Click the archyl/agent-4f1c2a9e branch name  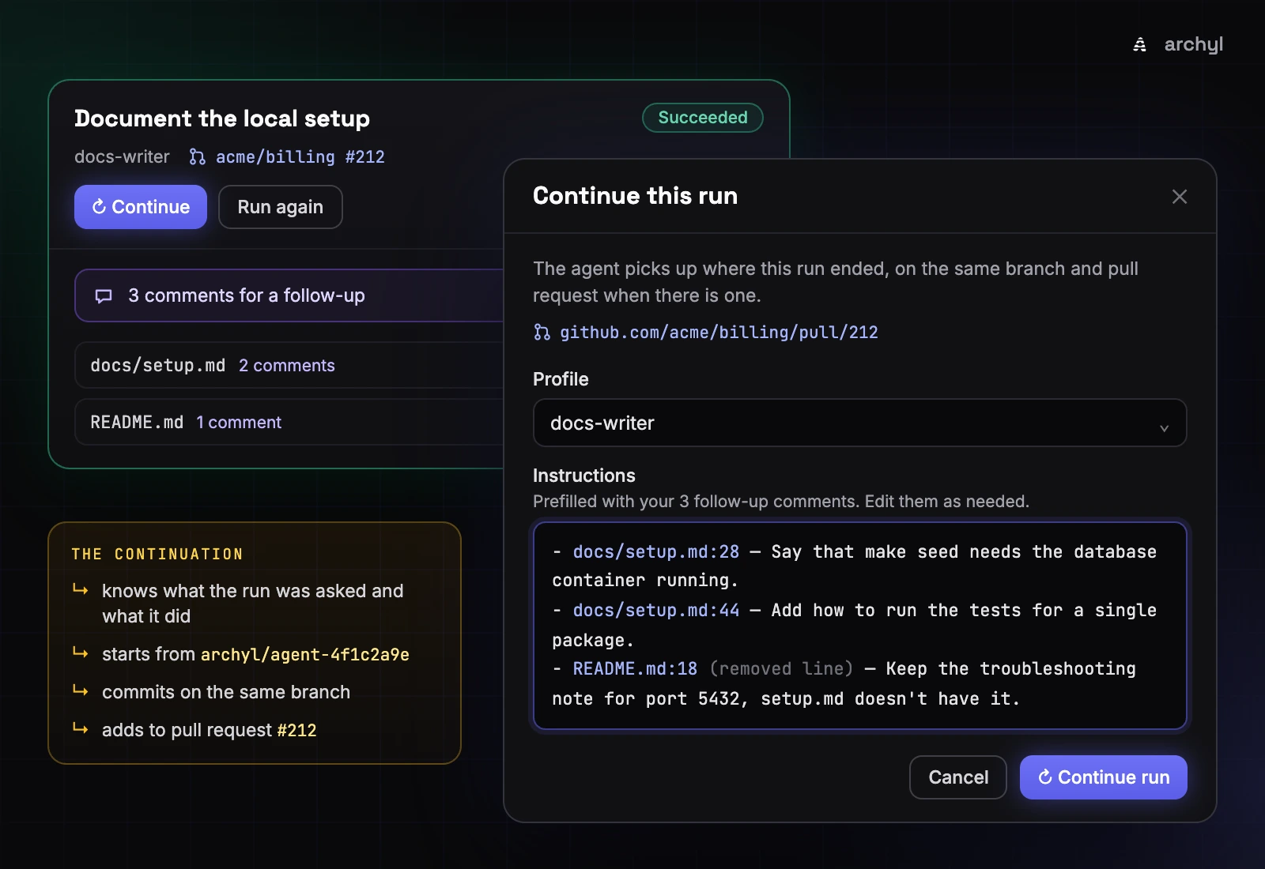(305, 655)
